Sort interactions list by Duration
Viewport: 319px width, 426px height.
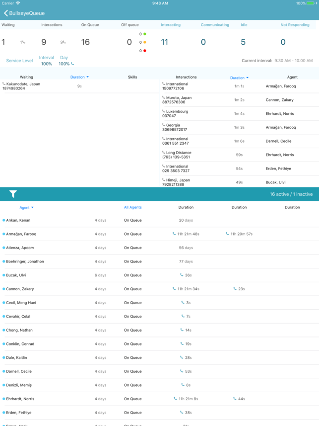pyautogui.click(x=239, y=78)
